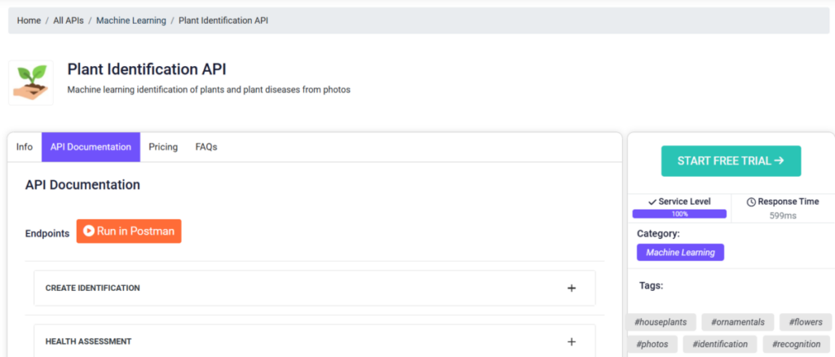Click the plus icon on Health Assessment

pyautogui.click(x=572, y=342)
